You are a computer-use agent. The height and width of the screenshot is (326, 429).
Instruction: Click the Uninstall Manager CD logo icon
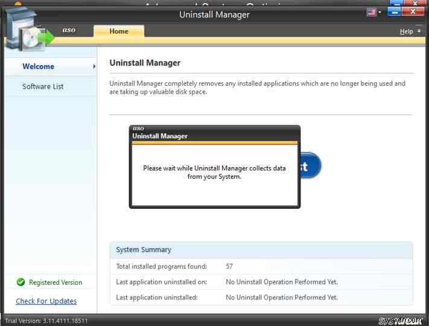[x=29, y=30]
